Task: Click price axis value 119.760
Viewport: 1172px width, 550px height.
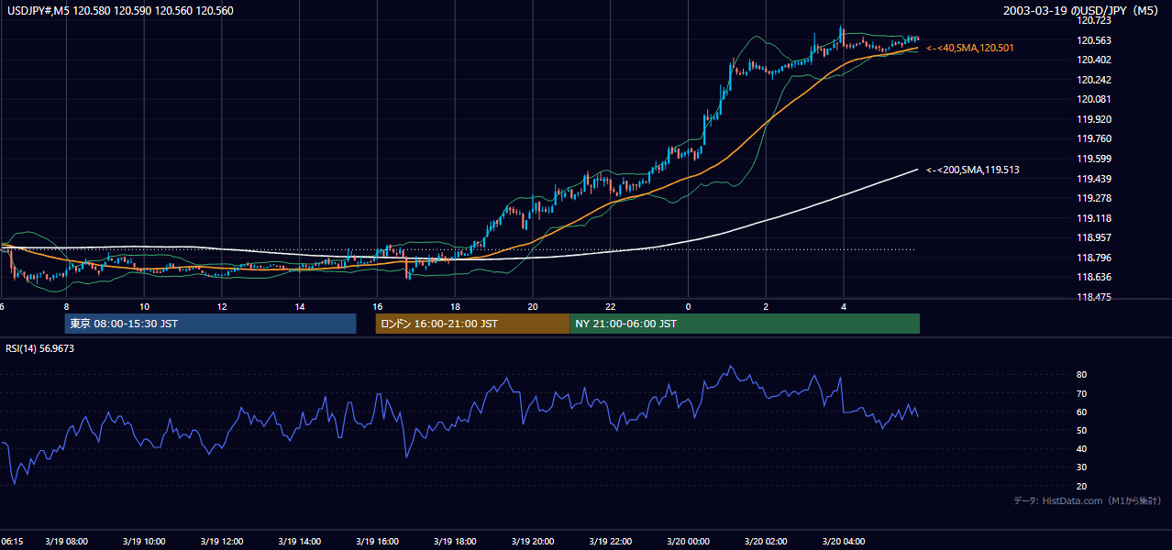Action: coord(1095,139)
